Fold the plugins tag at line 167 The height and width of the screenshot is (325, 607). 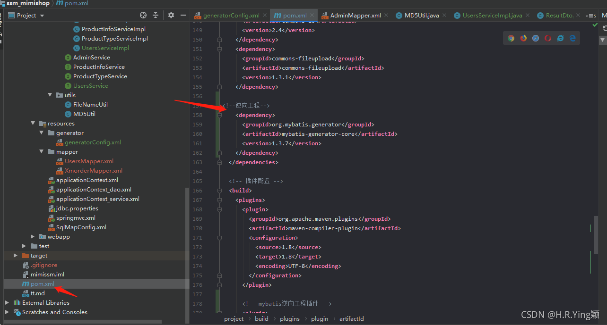pyautogui.click(x=219, y=200)
